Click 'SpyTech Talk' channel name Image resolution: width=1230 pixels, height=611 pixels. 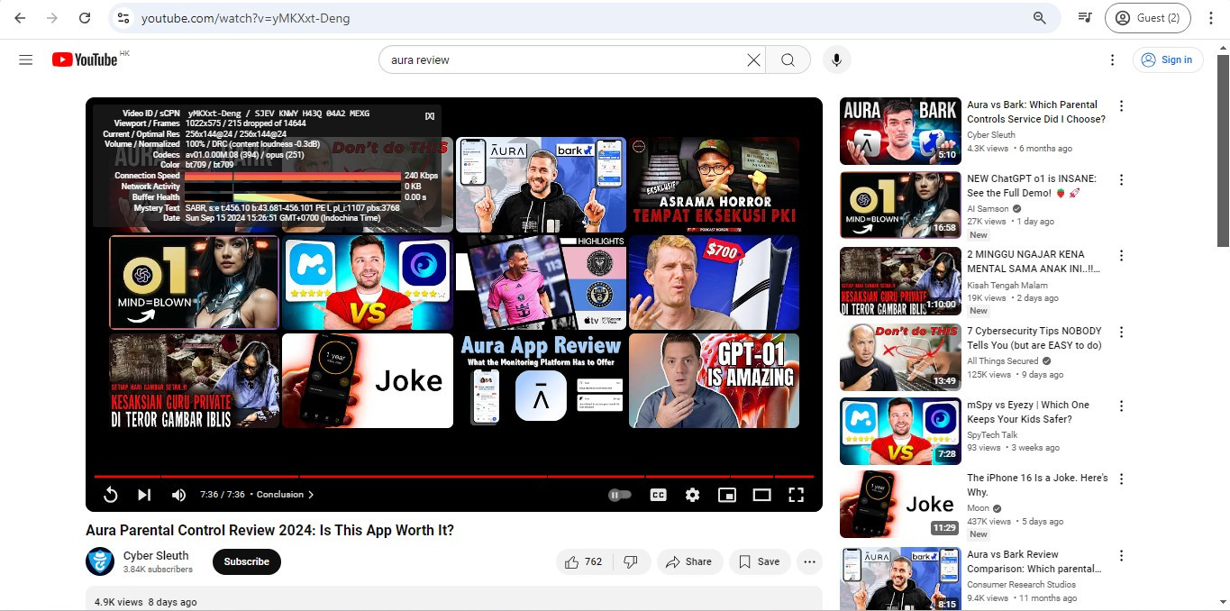click(x=992, y=435)
